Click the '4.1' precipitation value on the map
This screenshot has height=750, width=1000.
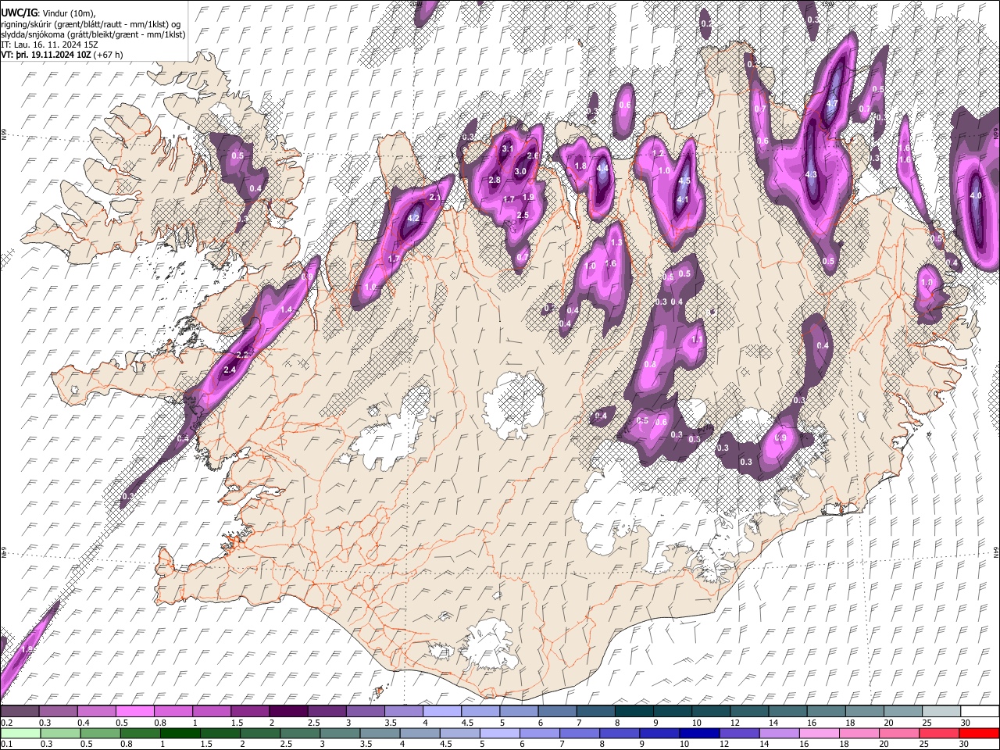pyautogui.click(x=682, y=200)
